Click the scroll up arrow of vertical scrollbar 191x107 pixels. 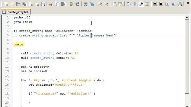coord(187,18)
